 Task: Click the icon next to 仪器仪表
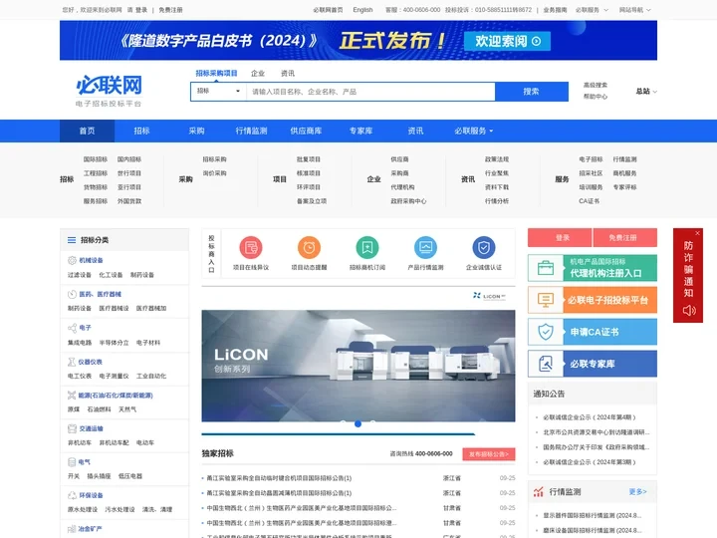[72, 362]
